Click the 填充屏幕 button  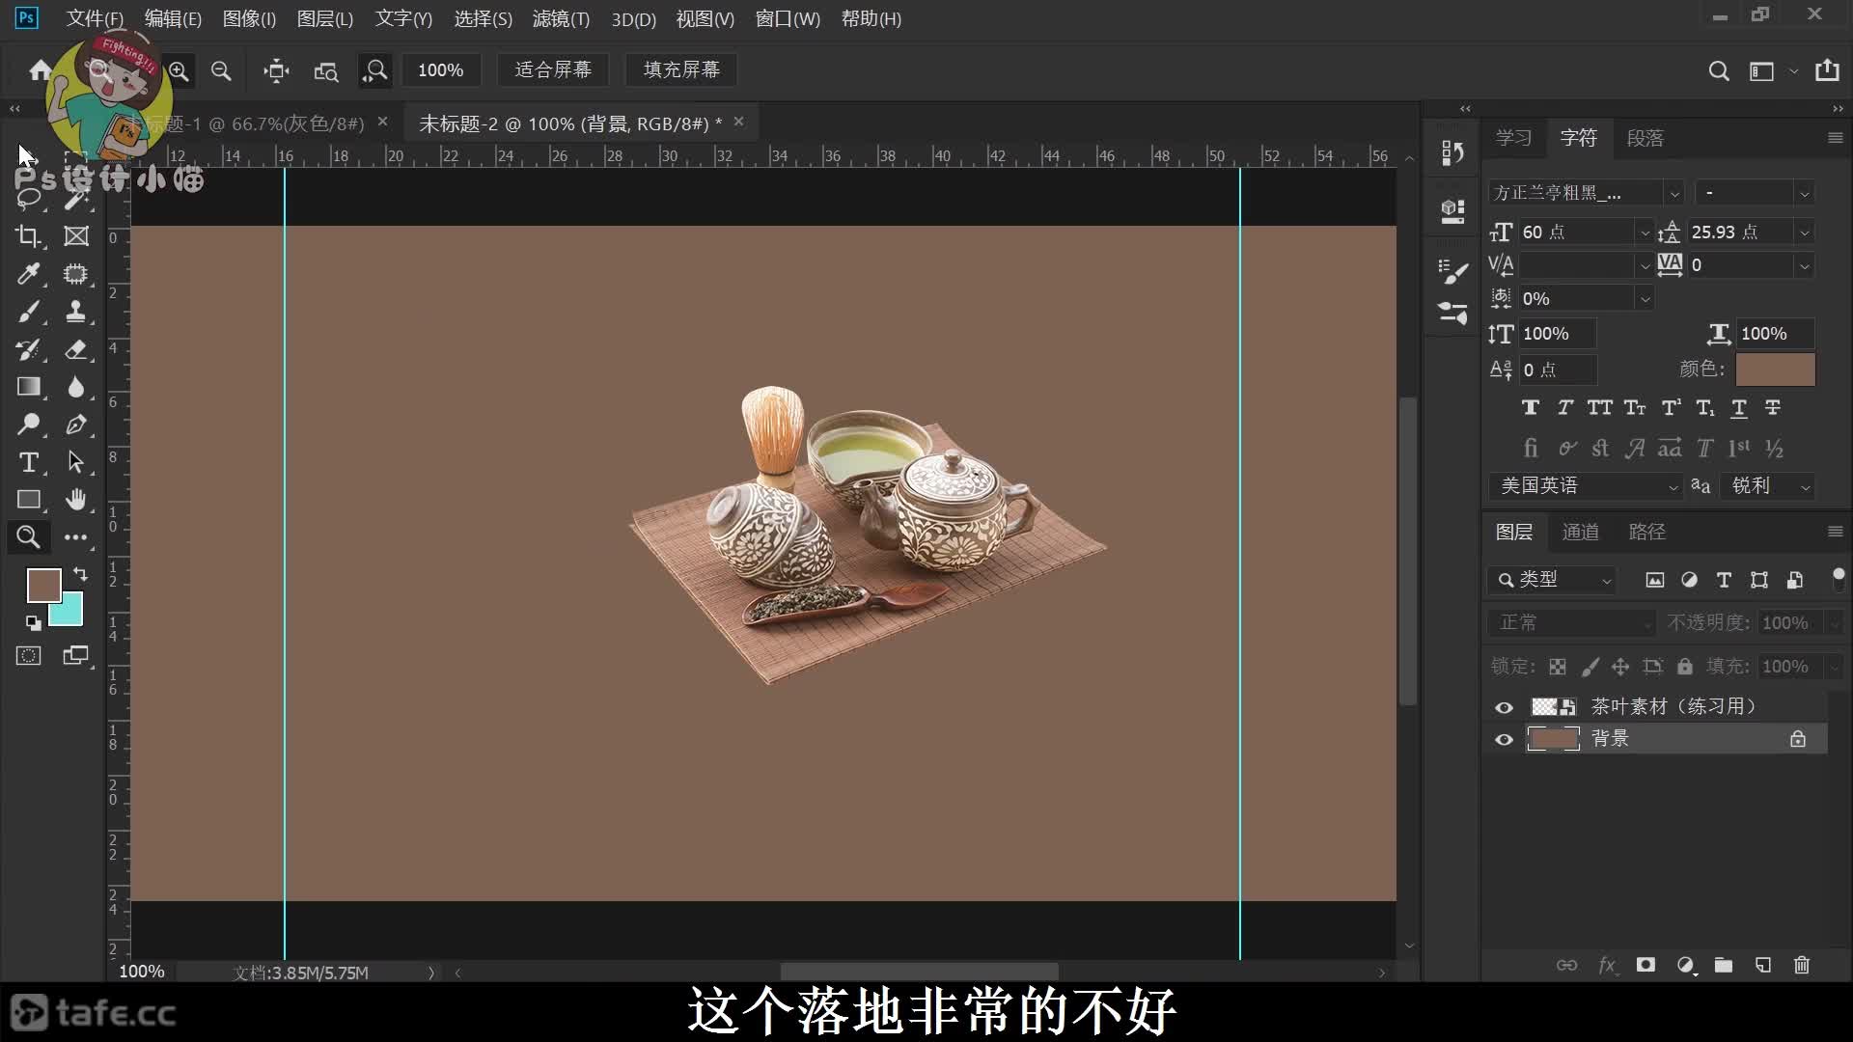coord(681,70)
